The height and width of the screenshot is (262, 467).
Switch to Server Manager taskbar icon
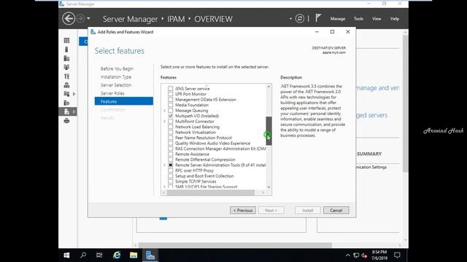click(x=150, y=255)
